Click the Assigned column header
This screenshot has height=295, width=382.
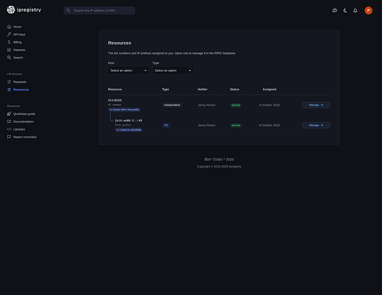click(269, 89)
